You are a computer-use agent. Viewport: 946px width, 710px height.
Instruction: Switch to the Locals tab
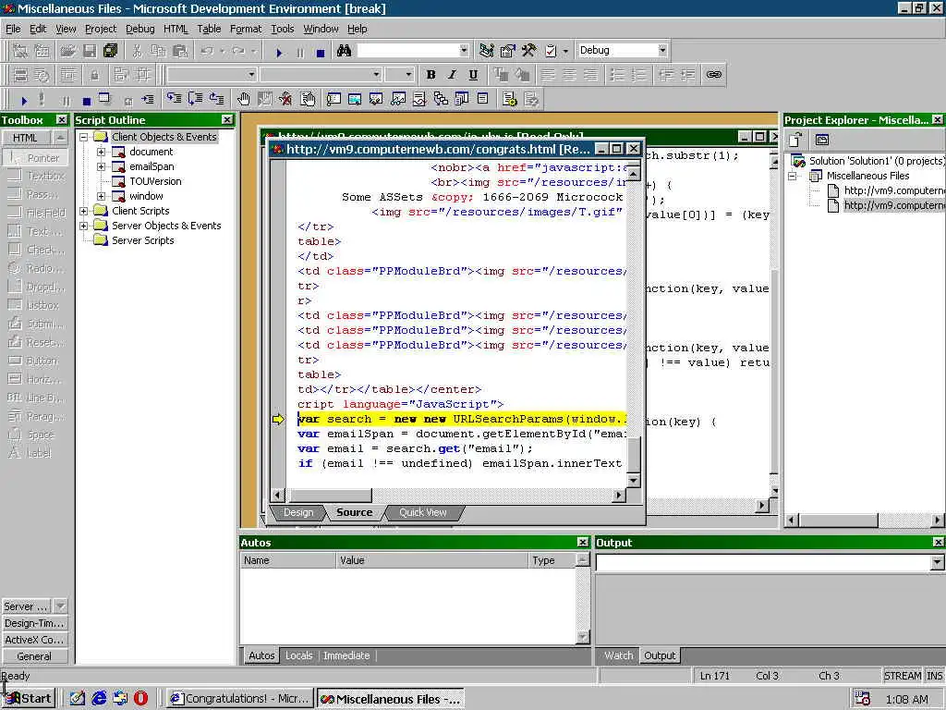[x=298, y=655]
